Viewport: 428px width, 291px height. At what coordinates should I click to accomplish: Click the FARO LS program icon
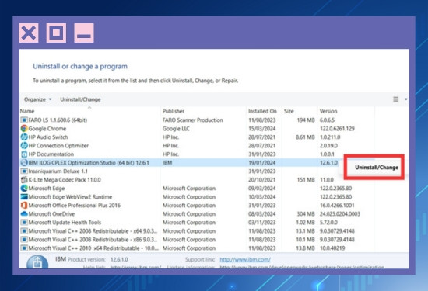(x=24, y=120)
